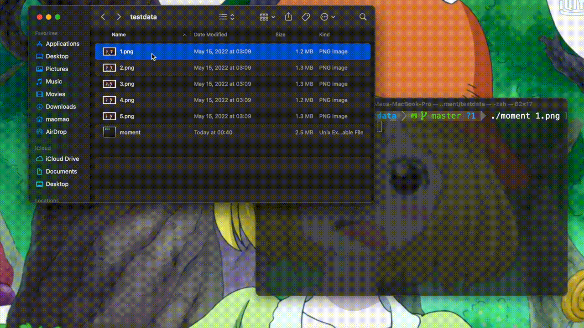
Task: Click the testdata window title
Action: (x=143, y=17)
